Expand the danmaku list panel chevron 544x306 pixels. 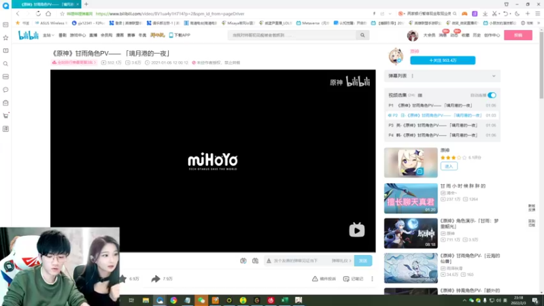[494, 76]
